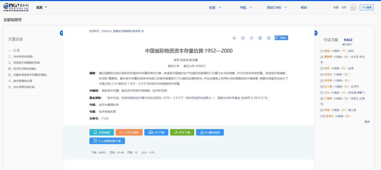Expand the 检索 menu
Viewport: 381px width, 170px height.
(215, 8)
